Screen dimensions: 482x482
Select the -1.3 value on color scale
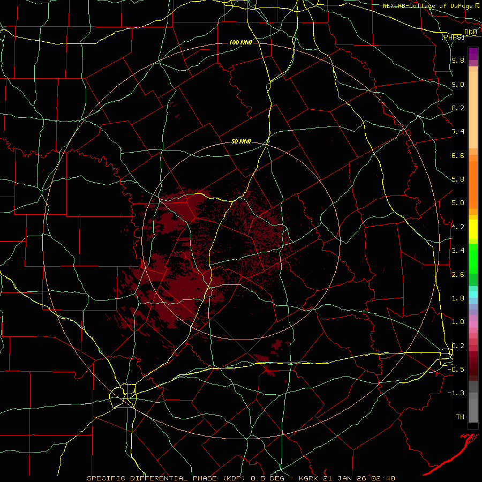[x=456, y=393]
